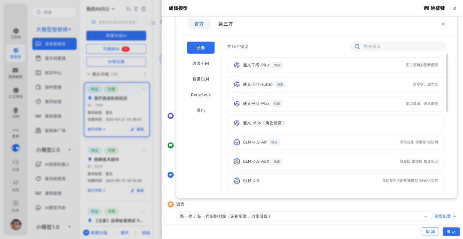
Task: Filter models by 智谱GLM category
Action: (x=201, y=79)
